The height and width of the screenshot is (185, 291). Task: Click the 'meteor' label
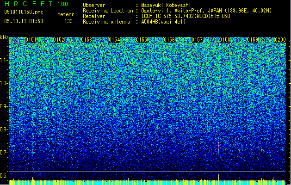(x=66, y=14)
